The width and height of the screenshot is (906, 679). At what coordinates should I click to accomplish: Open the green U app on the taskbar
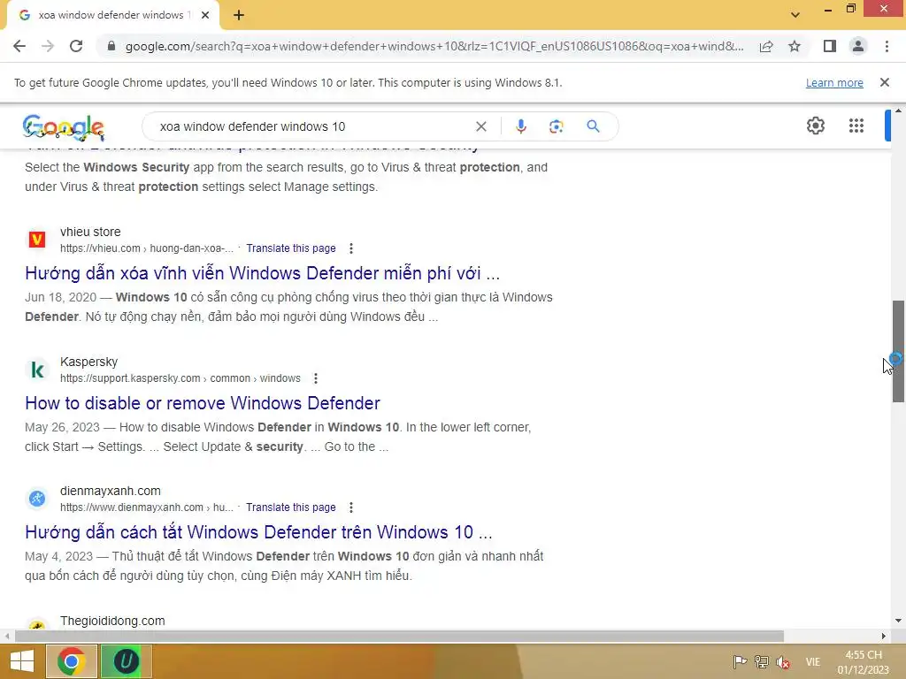(126, 661)
